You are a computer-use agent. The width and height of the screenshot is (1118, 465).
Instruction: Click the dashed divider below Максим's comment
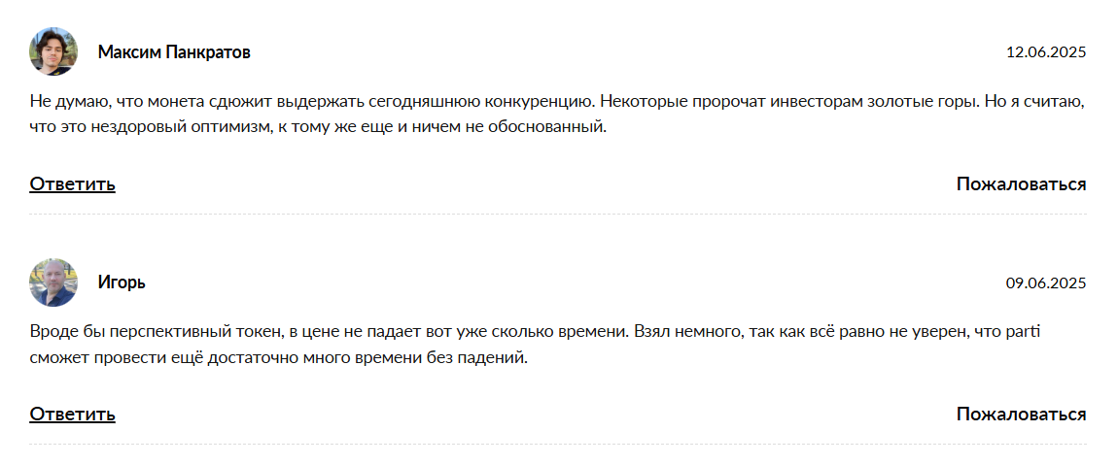point(558,214)
